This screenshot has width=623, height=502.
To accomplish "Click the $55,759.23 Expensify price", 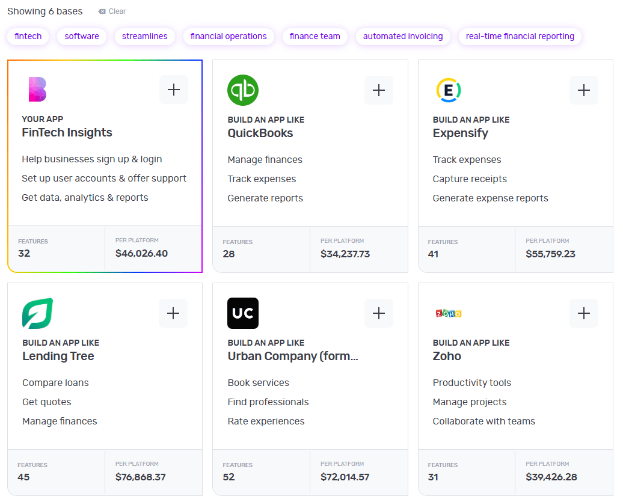I will (x=550, y=254).
